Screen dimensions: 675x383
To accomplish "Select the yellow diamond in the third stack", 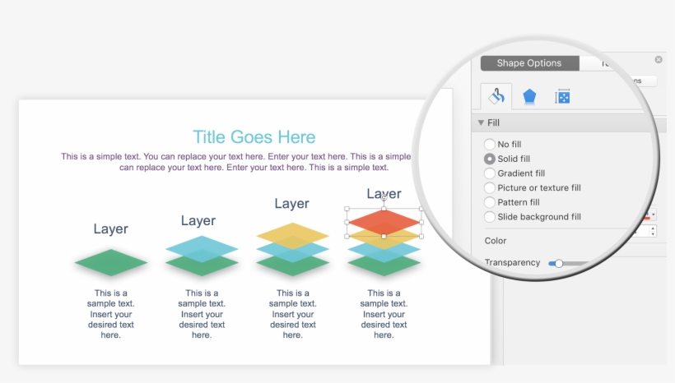I will [x=293, y=236].
